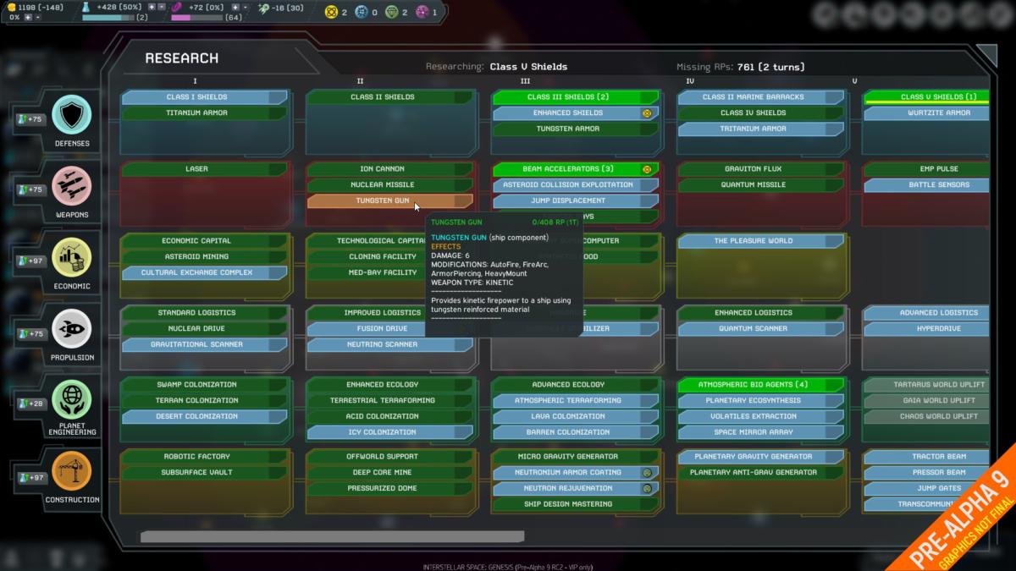Pick the Class II Marine Barracks tech
Image resolution: width=1016 pixels, height=571 pixels.
point(760,97)
